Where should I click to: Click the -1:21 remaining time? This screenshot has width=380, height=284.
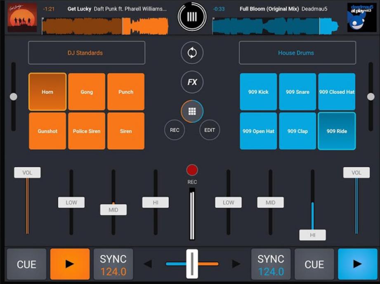click(49, 9)
